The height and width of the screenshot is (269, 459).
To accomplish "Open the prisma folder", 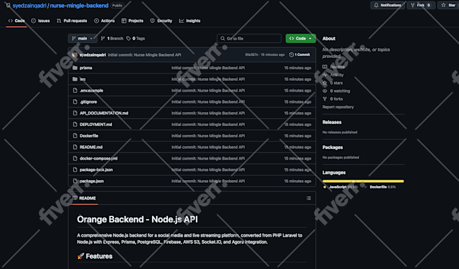I will coord(86,68).
